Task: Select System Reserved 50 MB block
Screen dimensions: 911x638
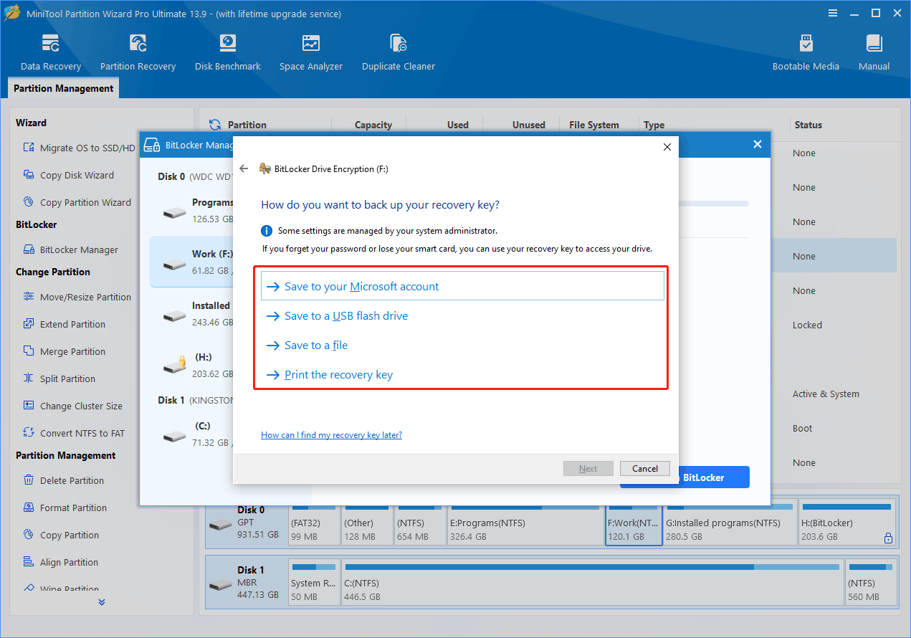Action: (314, 584)
